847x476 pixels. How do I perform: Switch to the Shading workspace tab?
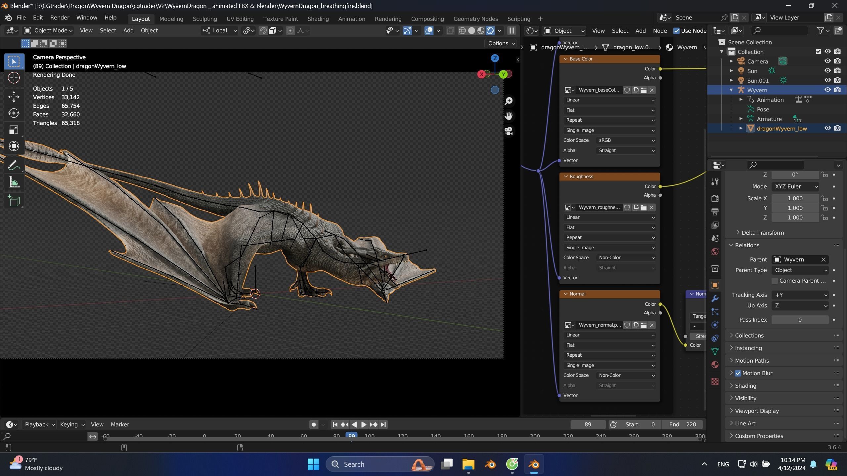[318, 19]
